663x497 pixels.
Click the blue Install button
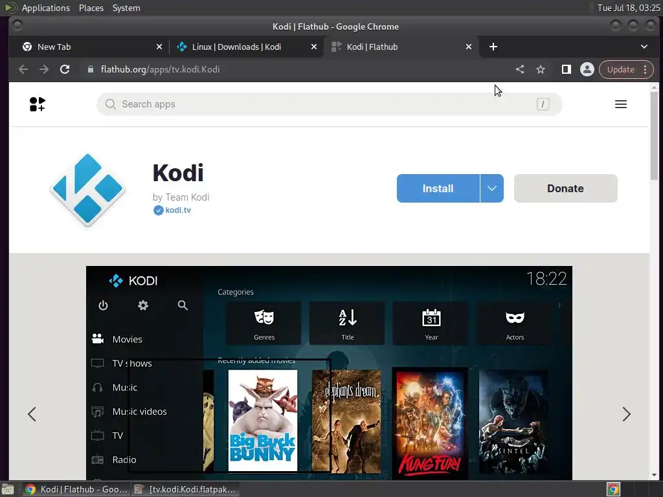point(438,188)
